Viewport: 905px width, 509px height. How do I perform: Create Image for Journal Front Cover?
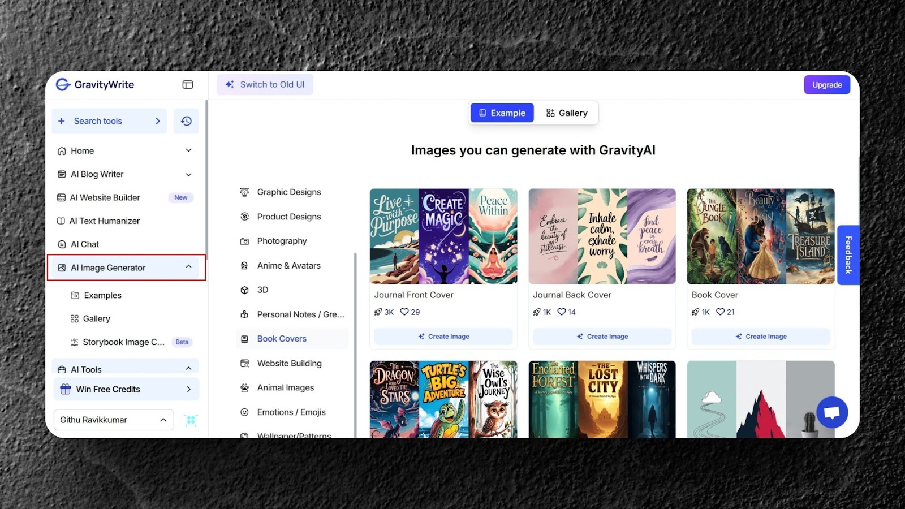coord(443,337)
